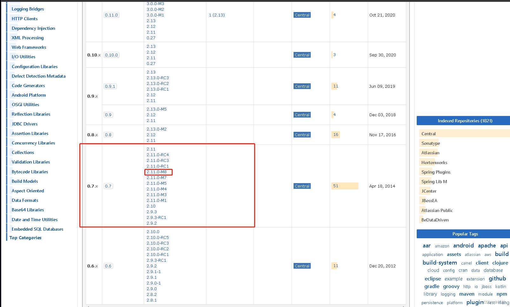Viewport: 510px width, 307px height.
Task: Select Scala 2.13.0-M5 link
Action: pyautogui.click(x=156, y=109)
